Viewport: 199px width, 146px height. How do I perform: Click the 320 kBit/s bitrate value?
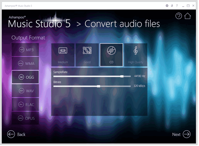[139, 86]
